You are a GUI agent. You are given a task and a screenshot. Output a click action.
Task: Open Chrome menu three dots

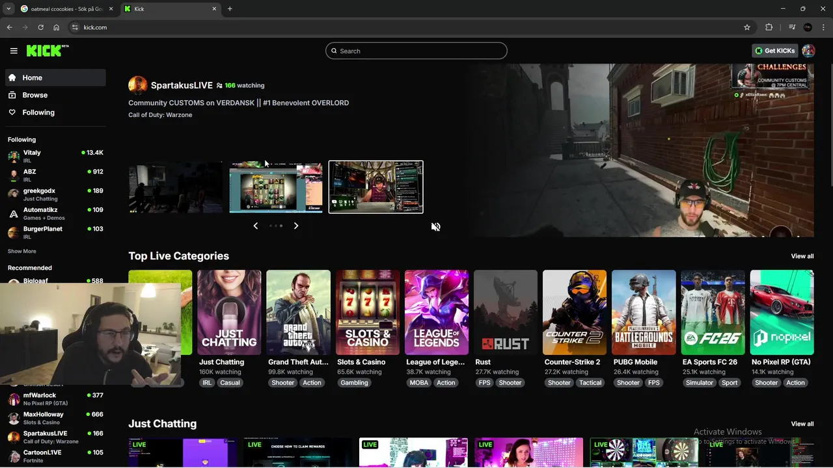click(823, 27)
